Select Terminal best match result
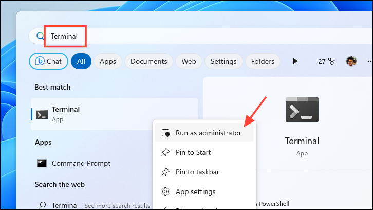 tap(114, 114)
